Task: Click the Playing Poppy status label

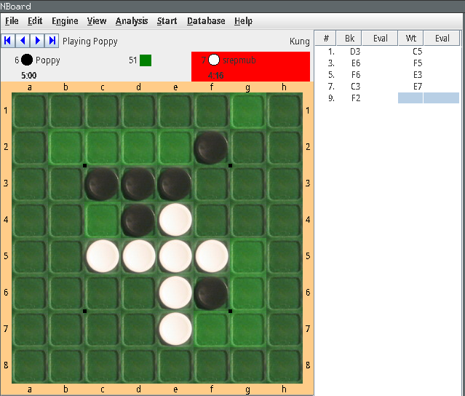Action: tap(90, 41)
